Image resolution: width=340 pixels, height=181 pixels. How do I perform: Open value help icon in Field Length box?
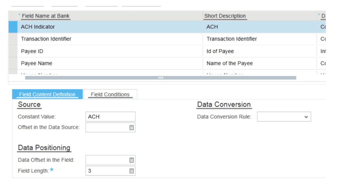pos(131,171)
